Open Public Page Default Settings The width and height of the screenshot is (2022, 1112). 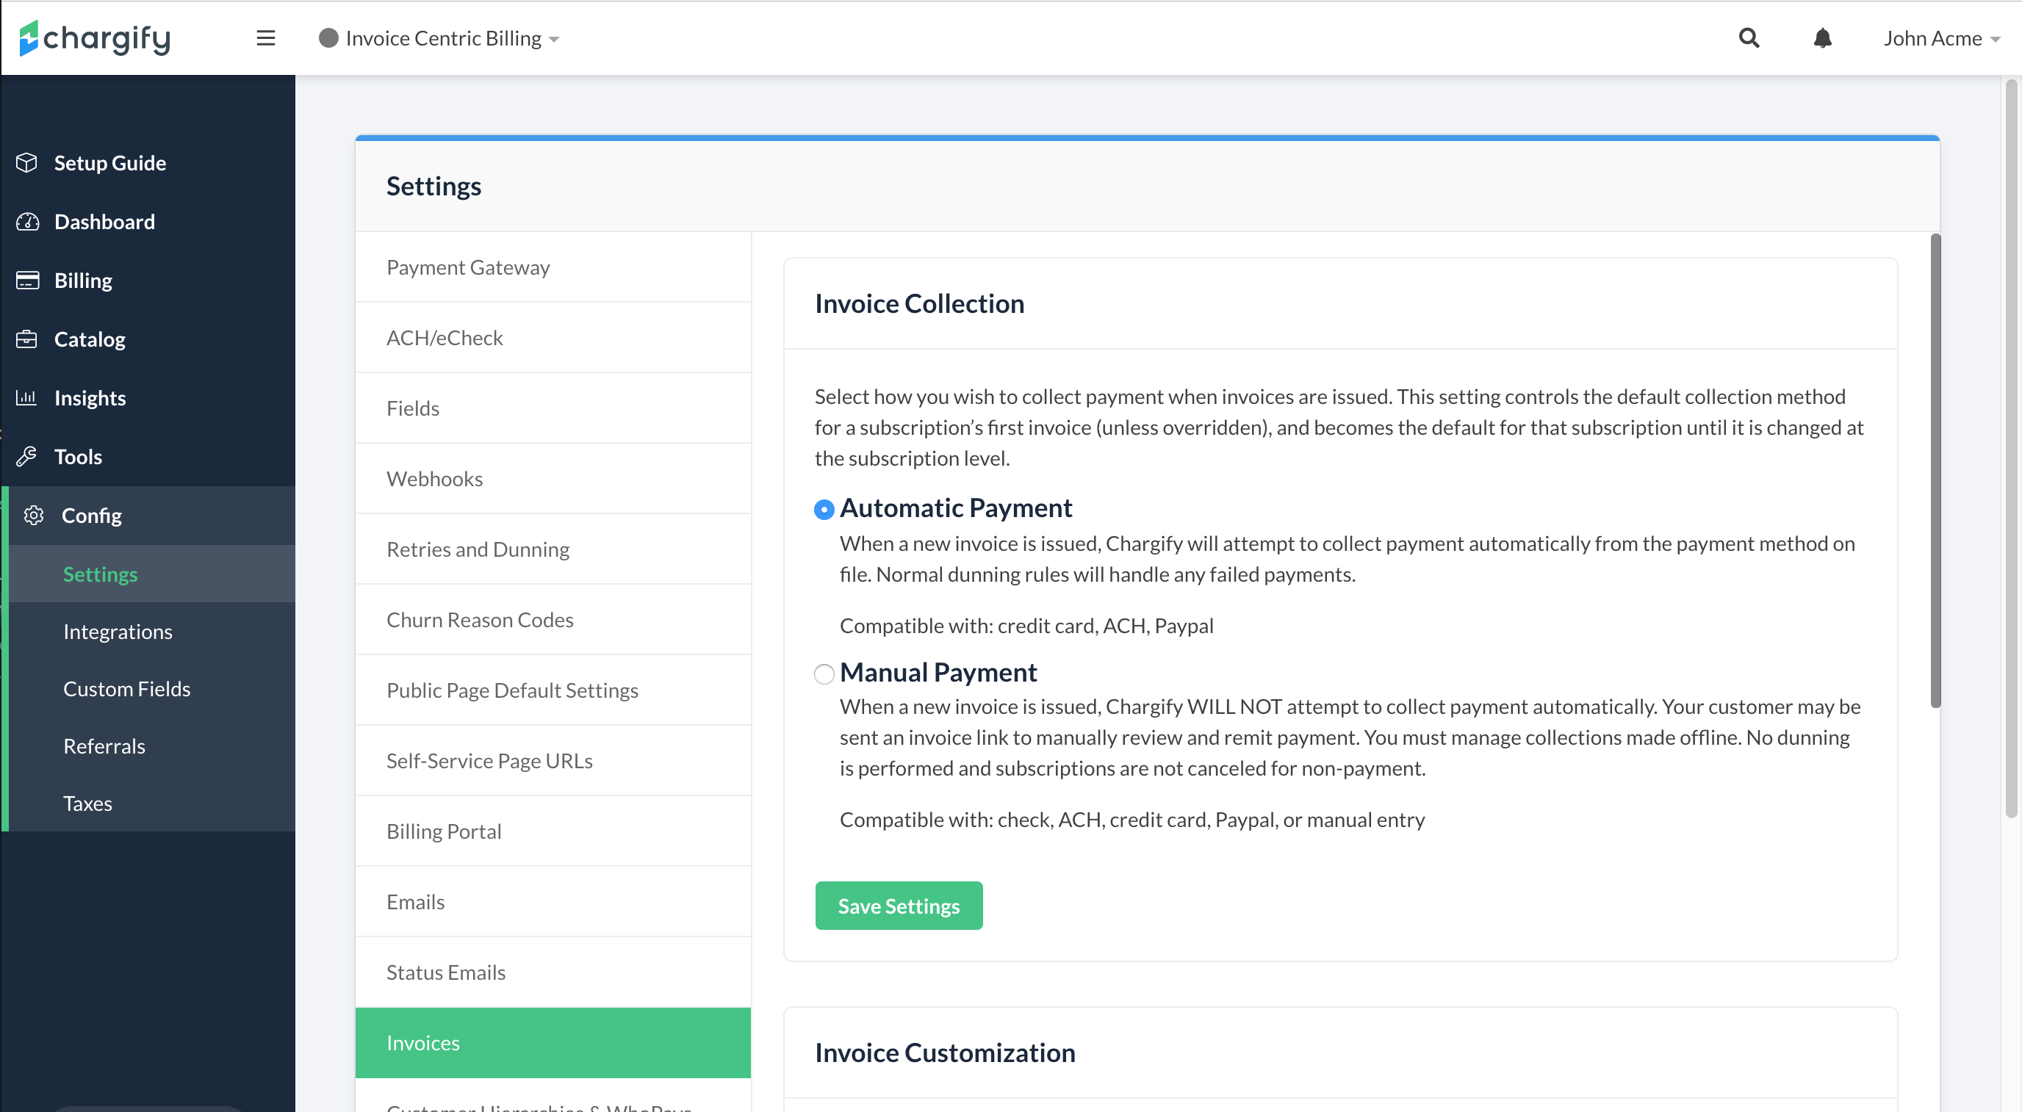tap(553, 690)
